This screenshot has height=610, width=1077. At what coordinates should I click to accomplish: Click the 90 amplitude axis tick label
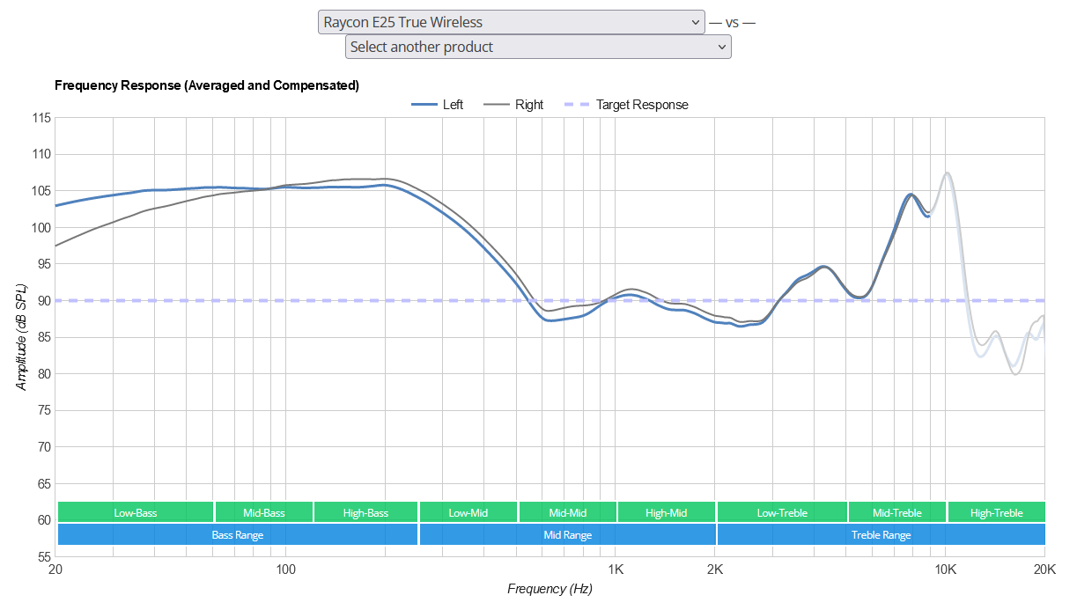point(44,301)
